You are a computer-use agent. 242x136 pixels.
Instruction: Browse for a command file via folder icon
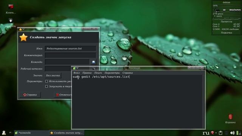pos(93,62)
